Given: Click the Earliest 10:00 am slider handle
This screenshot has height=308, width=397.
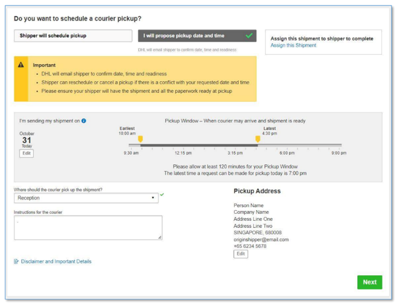Looking at the screenshot, I should (x=140, y=139).
